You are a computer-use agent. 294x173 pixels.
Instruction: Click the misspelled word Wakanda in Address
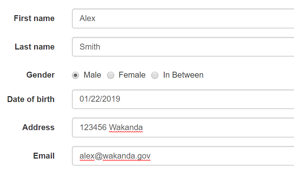(126, 128)
